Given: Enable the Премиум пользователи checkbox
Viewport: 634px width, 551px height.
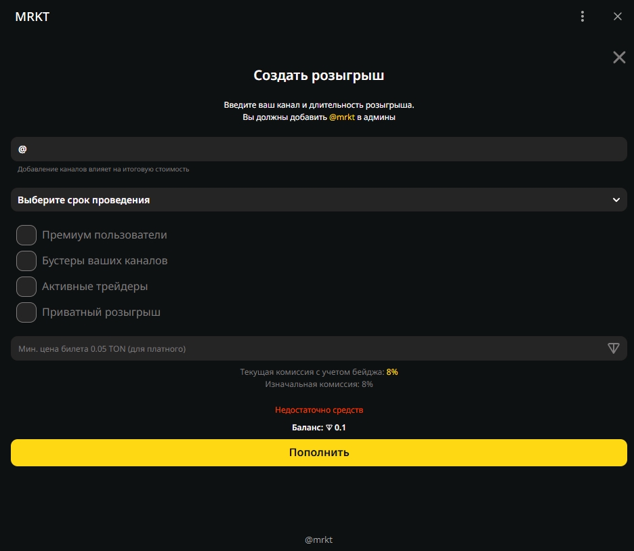Looking at the screenshot, I should tap(26, 235).
